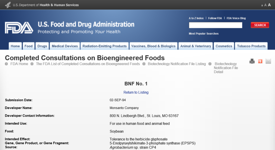Open the FDA Voice Blog link
The height and width of the screenshot is (150, 275).
point(236,18)
